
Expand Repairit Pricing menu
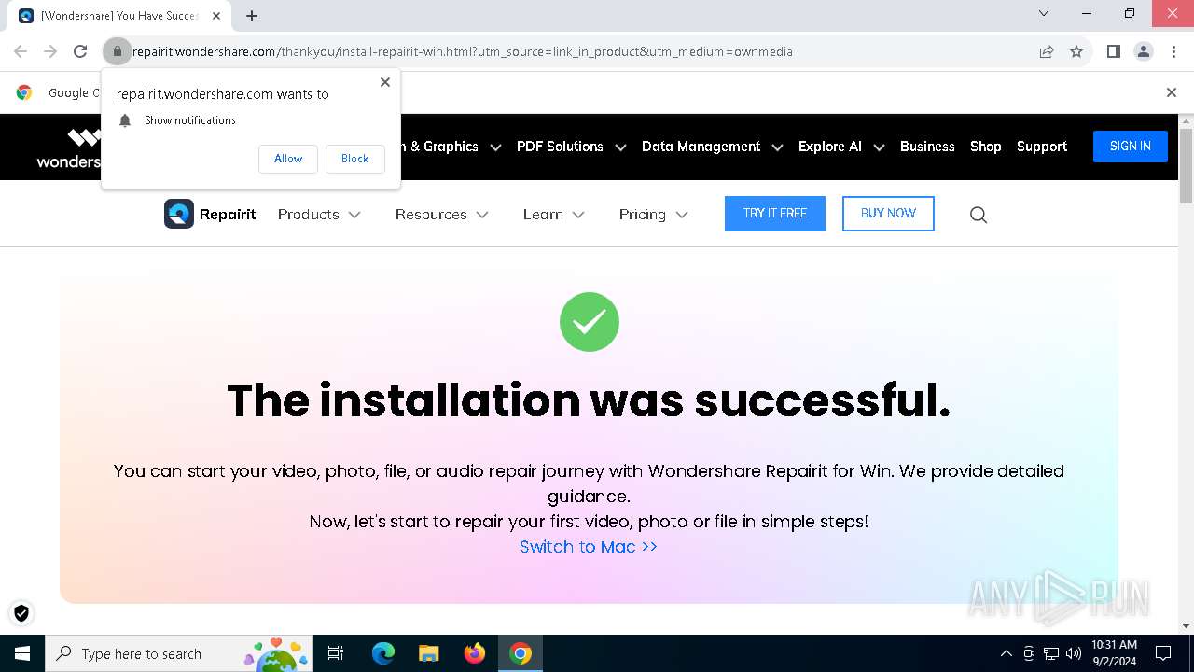click(x=654, y=215)
